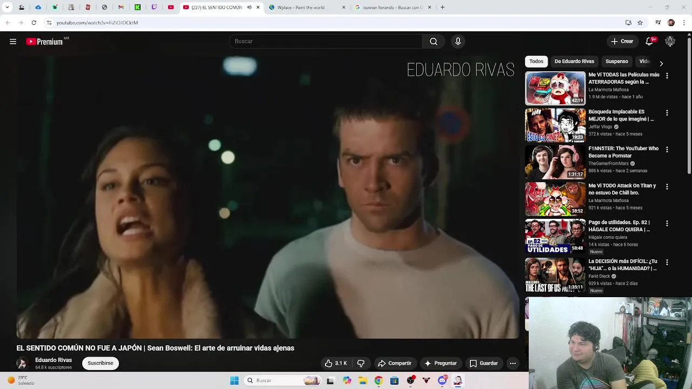
Task: Open File Explorer from taskbar
Action: (x=363, y=381)
